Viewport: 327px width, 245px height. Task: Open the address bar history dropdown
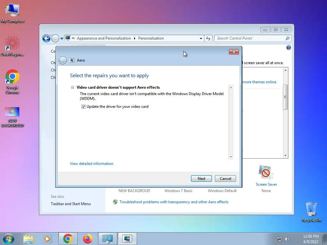pos(201,38)
